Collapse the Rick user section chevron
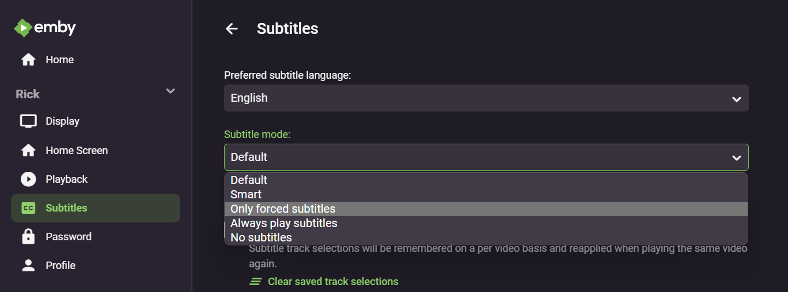788x292 pixels. [x=171, y=91]
